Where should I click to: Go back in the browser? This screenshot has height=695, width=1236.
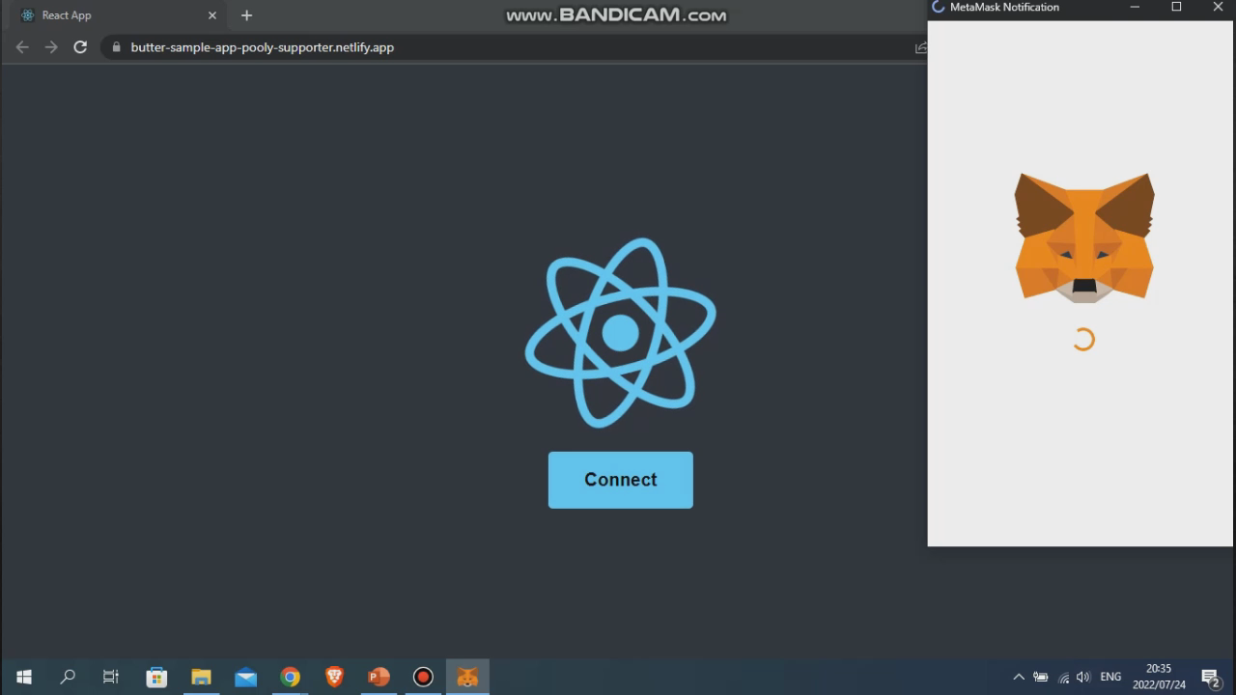22,47
